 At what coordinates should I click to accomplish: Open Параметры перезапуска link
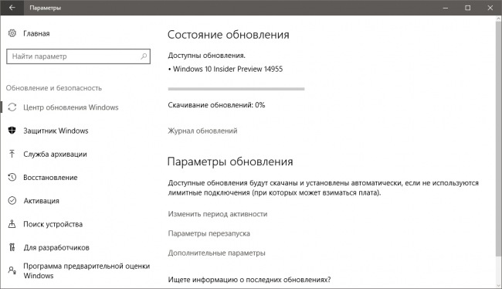(209, 233)
